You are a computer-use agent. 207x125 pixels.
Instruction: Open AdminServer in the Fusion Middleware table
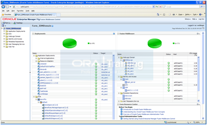(132, 63)
